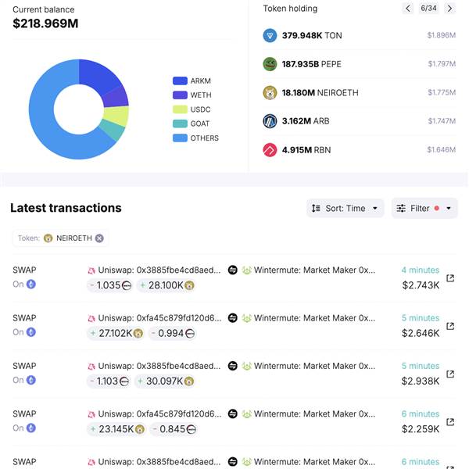Open external link for $2.259K swap

coord(450,422)
